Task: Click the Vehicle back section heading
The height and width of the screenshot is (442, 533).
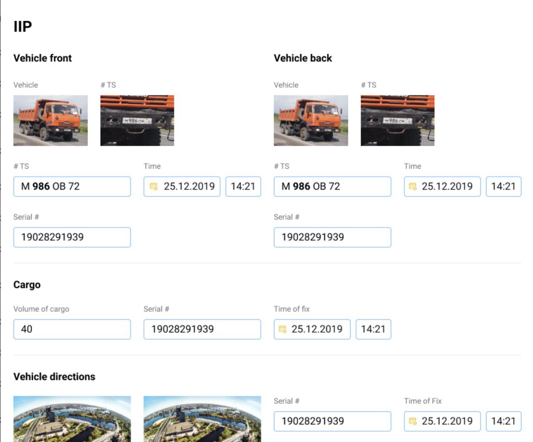Action: click(x=303, y=58)
